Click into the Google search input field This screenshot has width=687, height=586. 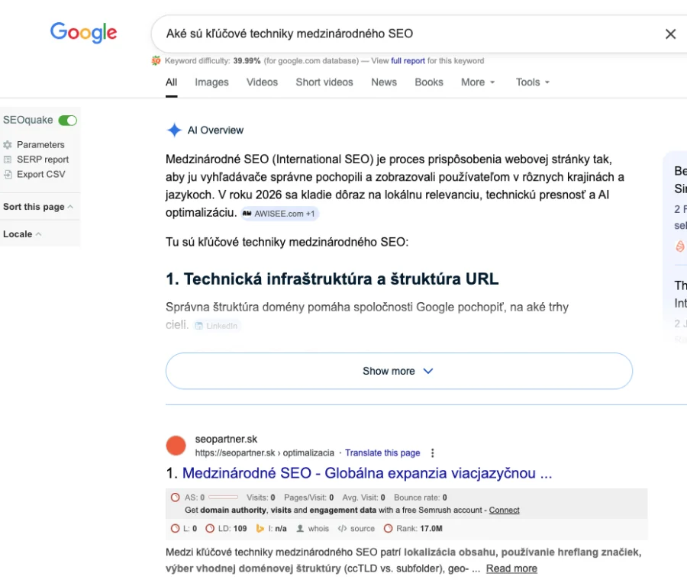point(405,34)
